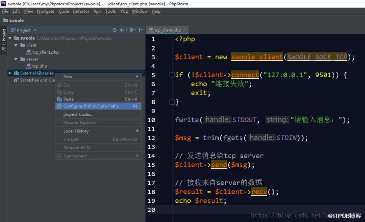The height and width of the screenshot is (222, 365).
Task: Click the send method call on line 15
Action: pyautogui.click(x=219, y=165)
